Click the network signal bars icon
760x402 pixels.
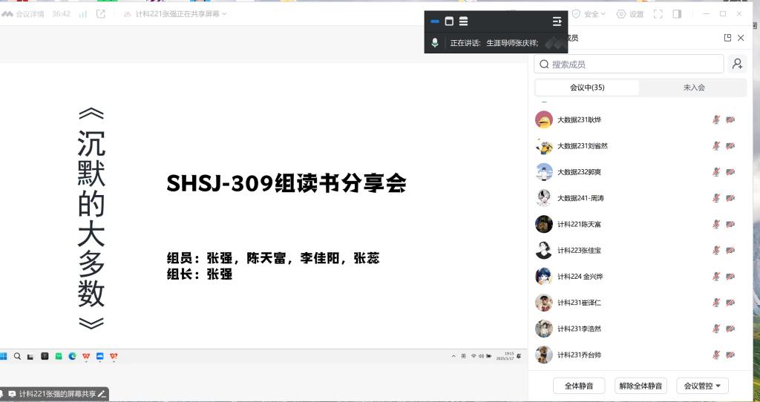coord(82,14)
